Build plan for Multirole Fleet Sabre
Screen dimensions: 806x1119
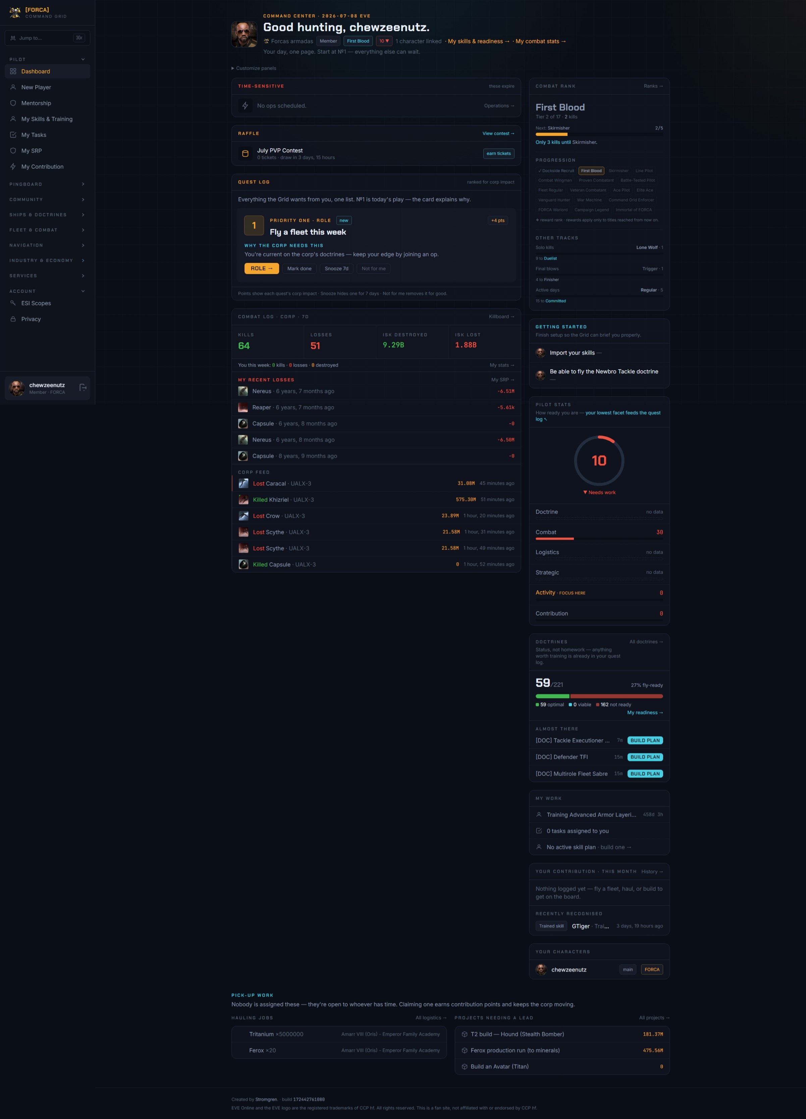pos(645,774)
